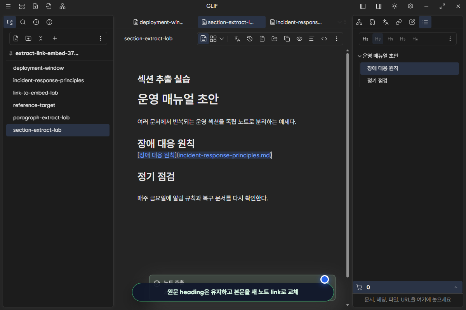The width and height of the screenshot is (466, 310).
Task: Create a new folder
Action: [x=28, y=38]
